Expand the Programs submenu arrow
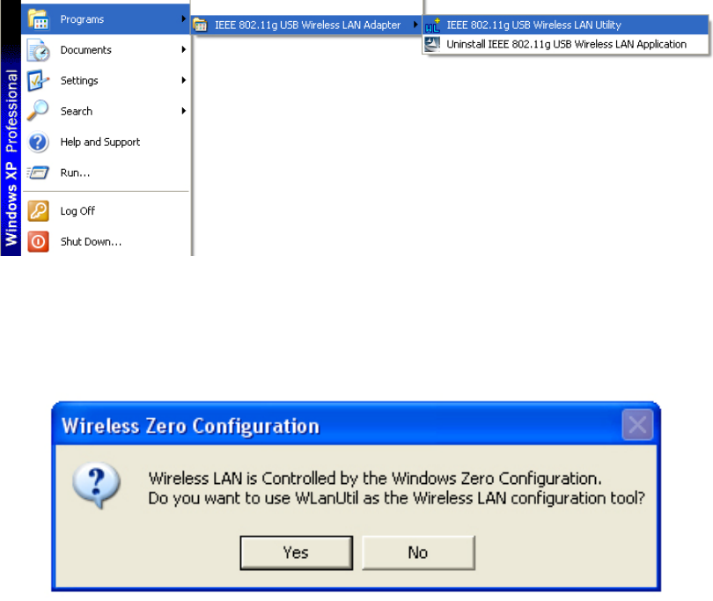This screenshot has width=713, height=601. 183,18
